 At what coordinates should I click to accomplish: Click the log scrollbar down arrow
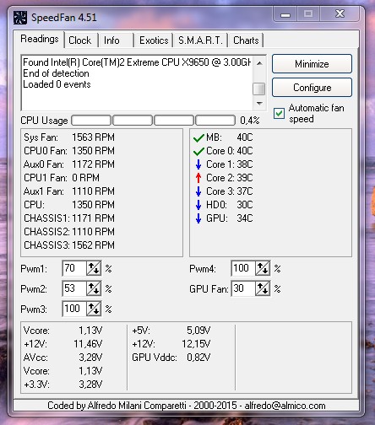[259, 103]
